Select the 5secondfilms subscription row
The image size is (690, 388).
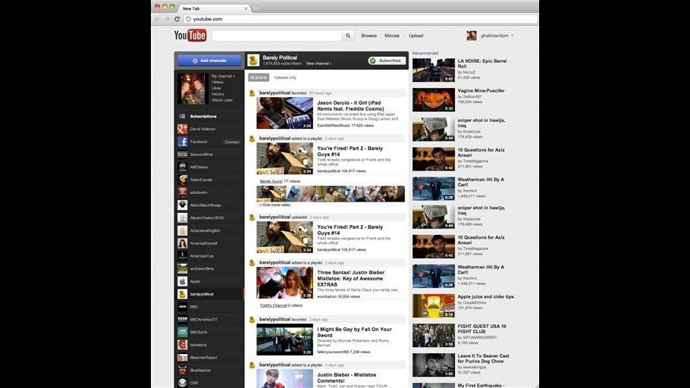tap(209, 155)
